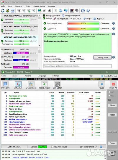Viewport: 118px width, 160px height.
Task: Open Журнал tab
Action: click(x=99, y=19)
